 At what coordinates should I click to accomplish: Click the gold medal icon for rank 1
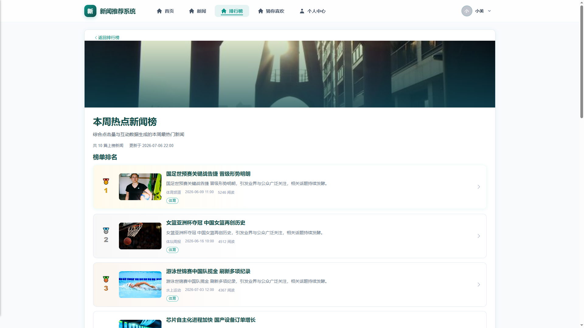pyautogui.click(x=106, y=182)
